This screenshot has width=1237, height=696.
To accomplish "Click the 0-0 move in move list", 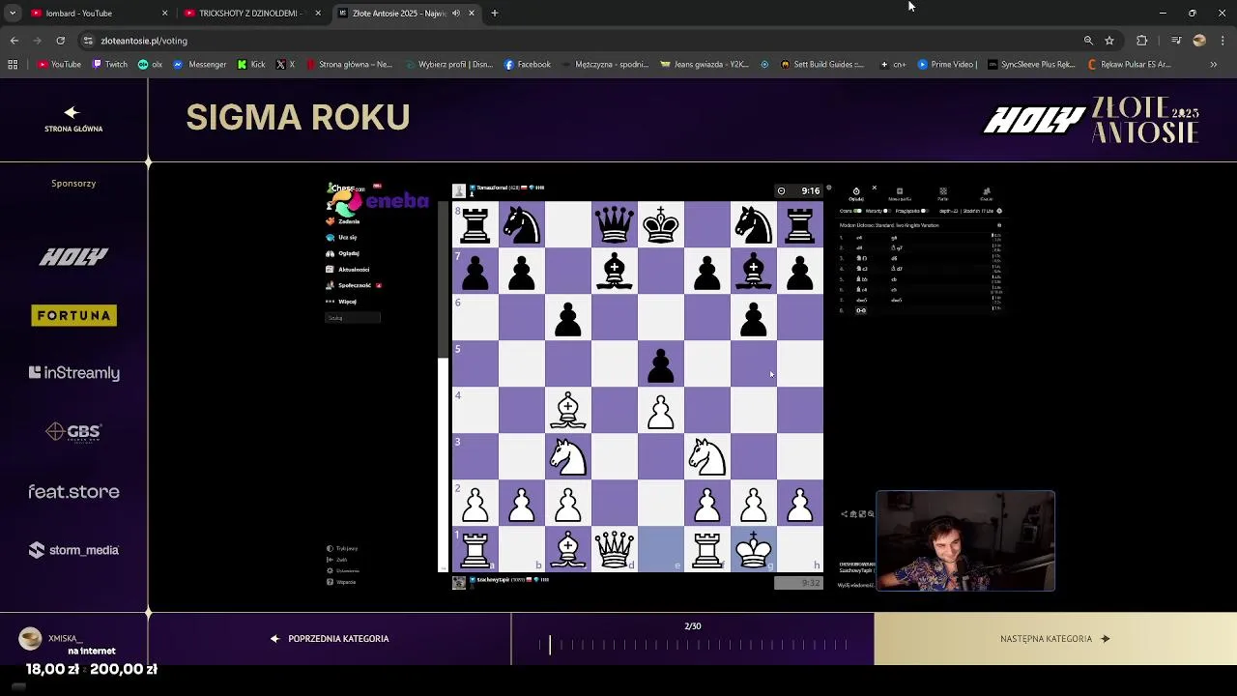I will pos(861,310).
